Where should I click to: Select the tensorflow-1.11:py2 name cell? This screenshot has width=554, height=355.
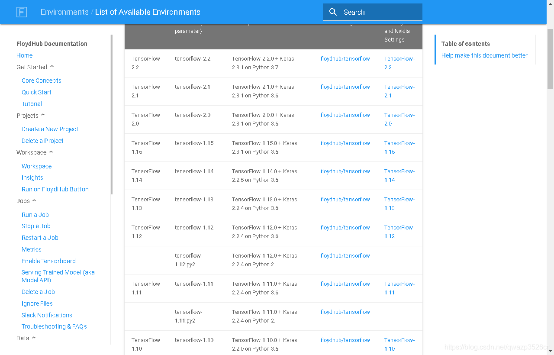tap(189, 316)
